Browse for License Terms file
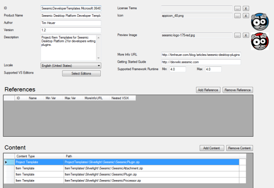 point(237,8)
